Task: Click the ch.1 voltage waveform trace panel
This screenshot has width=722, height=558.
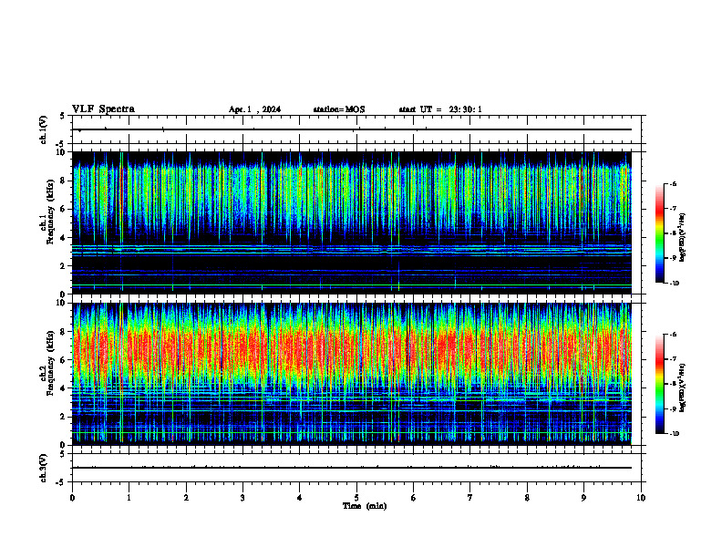Action: pos(356,129)
